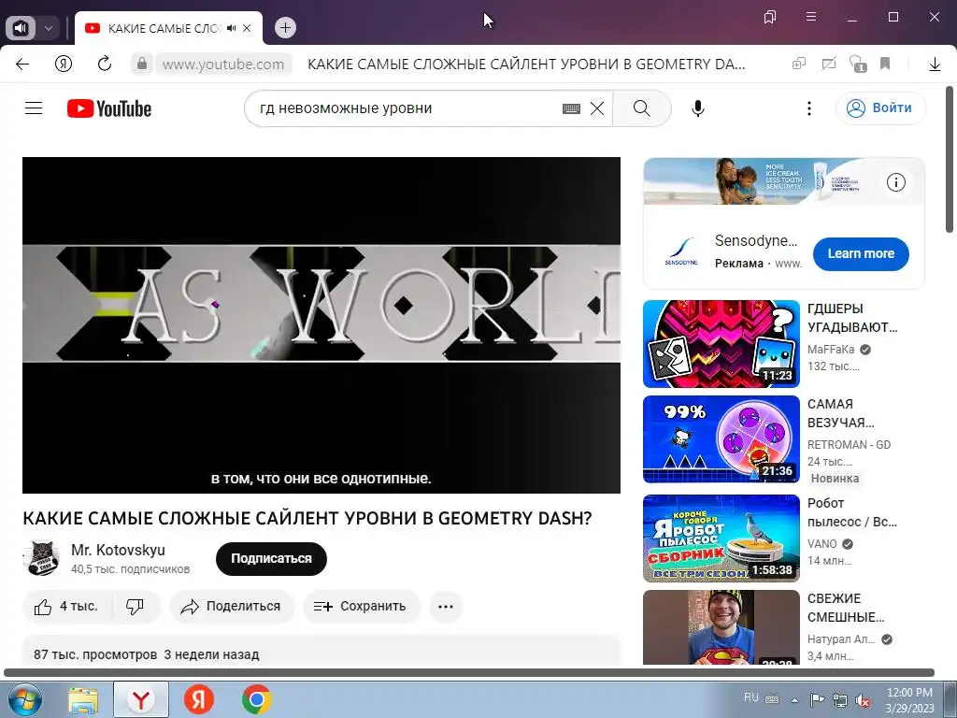
Task: Open the bookmarks panel icon in title bar
Action: (770, 17)
